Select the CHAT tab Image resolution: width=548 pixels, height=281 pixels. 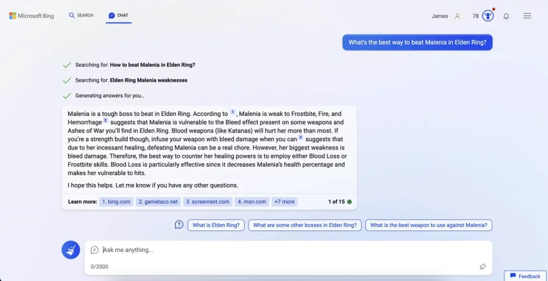point(118,15)
